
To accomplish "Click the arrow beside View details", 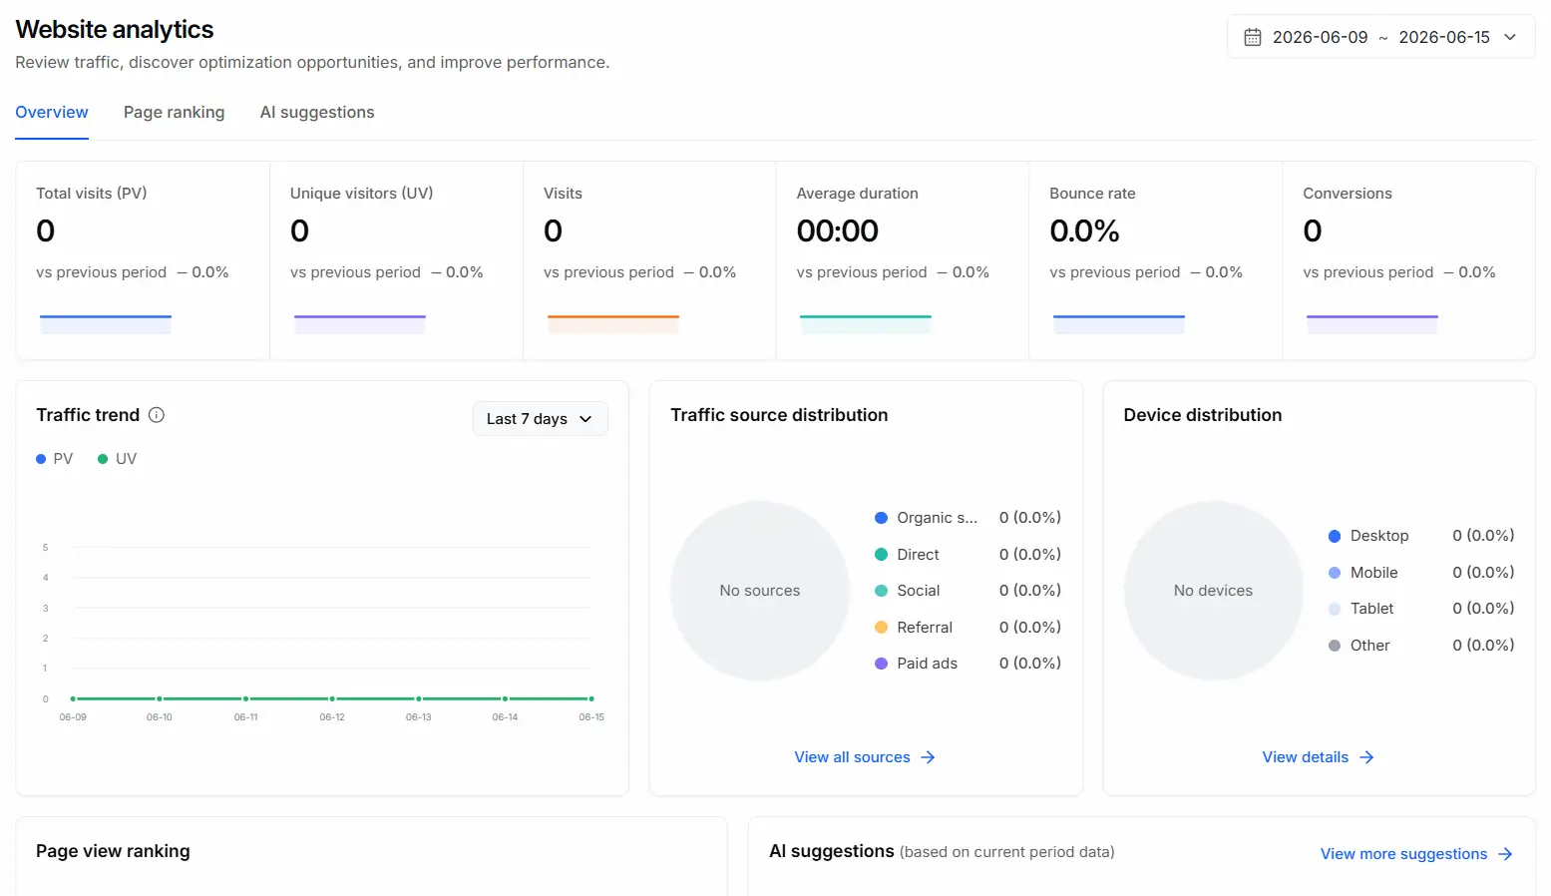I will pos(1366,757).
